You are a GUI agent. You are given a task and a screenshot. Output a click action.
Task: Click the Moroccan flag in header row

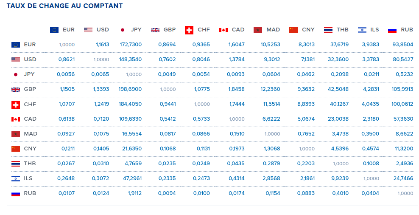(x=258, y=30)
